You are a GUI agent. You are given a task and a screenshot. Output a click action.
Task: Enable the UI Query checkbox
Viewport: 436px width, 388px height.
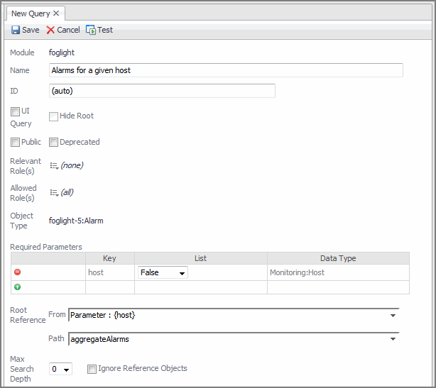[x=15, y=111]
